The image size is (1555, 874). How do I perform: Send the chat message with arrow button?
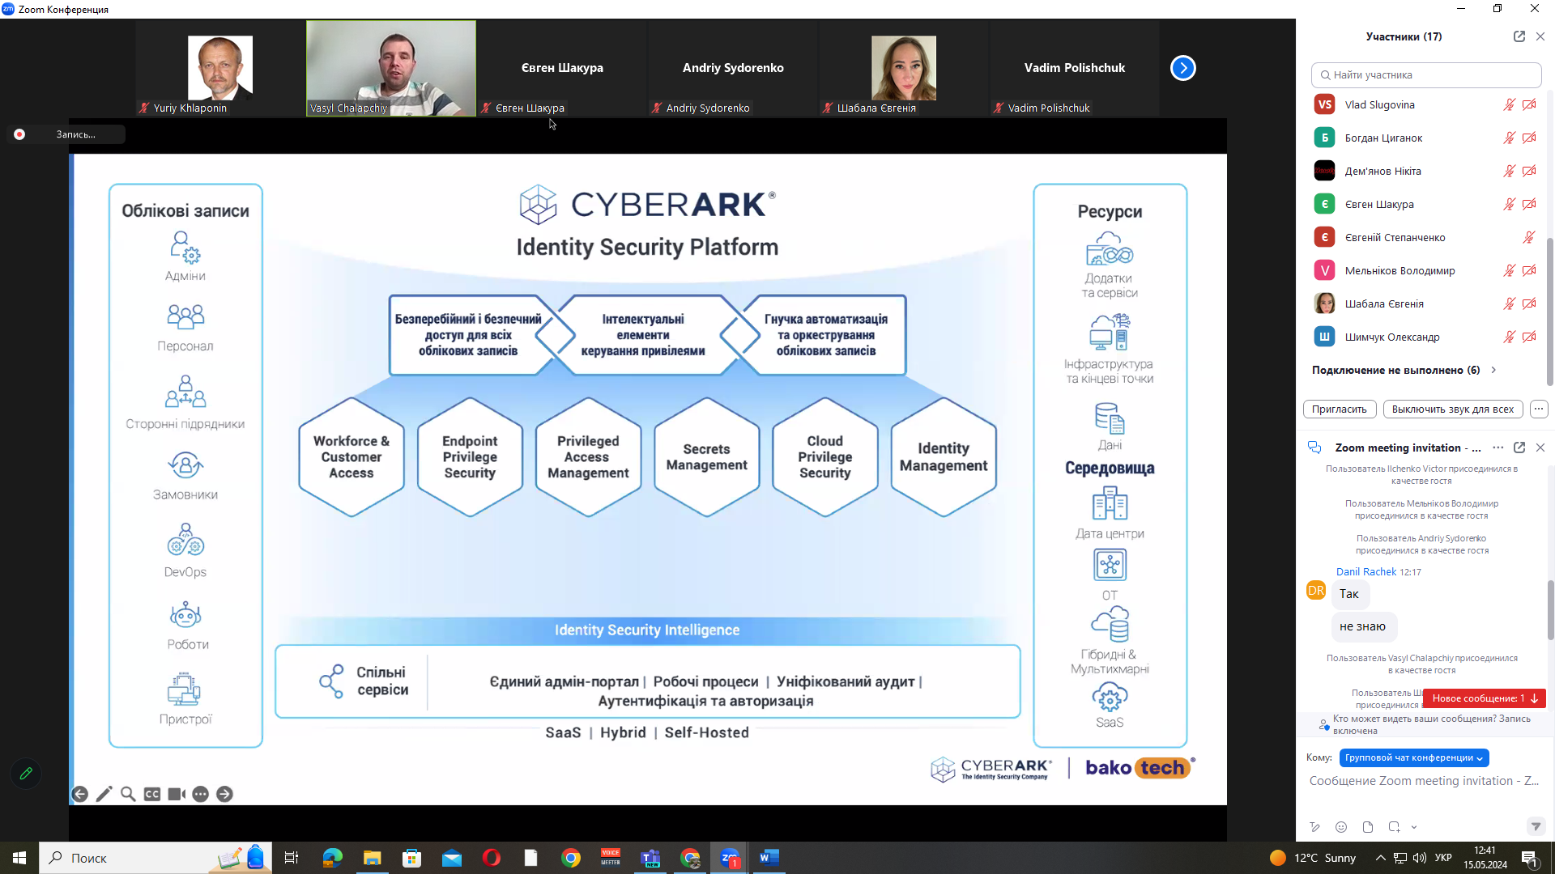pyautogui.click(x=1536, y=826)
